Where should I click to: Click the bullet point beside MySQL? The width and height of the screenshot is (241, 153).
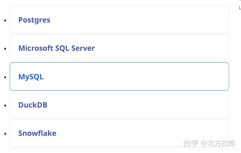(x=5, y=77)
